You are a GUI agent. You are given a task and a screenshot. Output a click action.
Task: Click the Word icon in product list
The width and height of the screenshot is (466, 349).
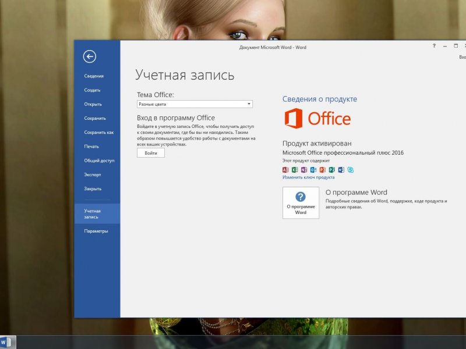tap(341, 170)
